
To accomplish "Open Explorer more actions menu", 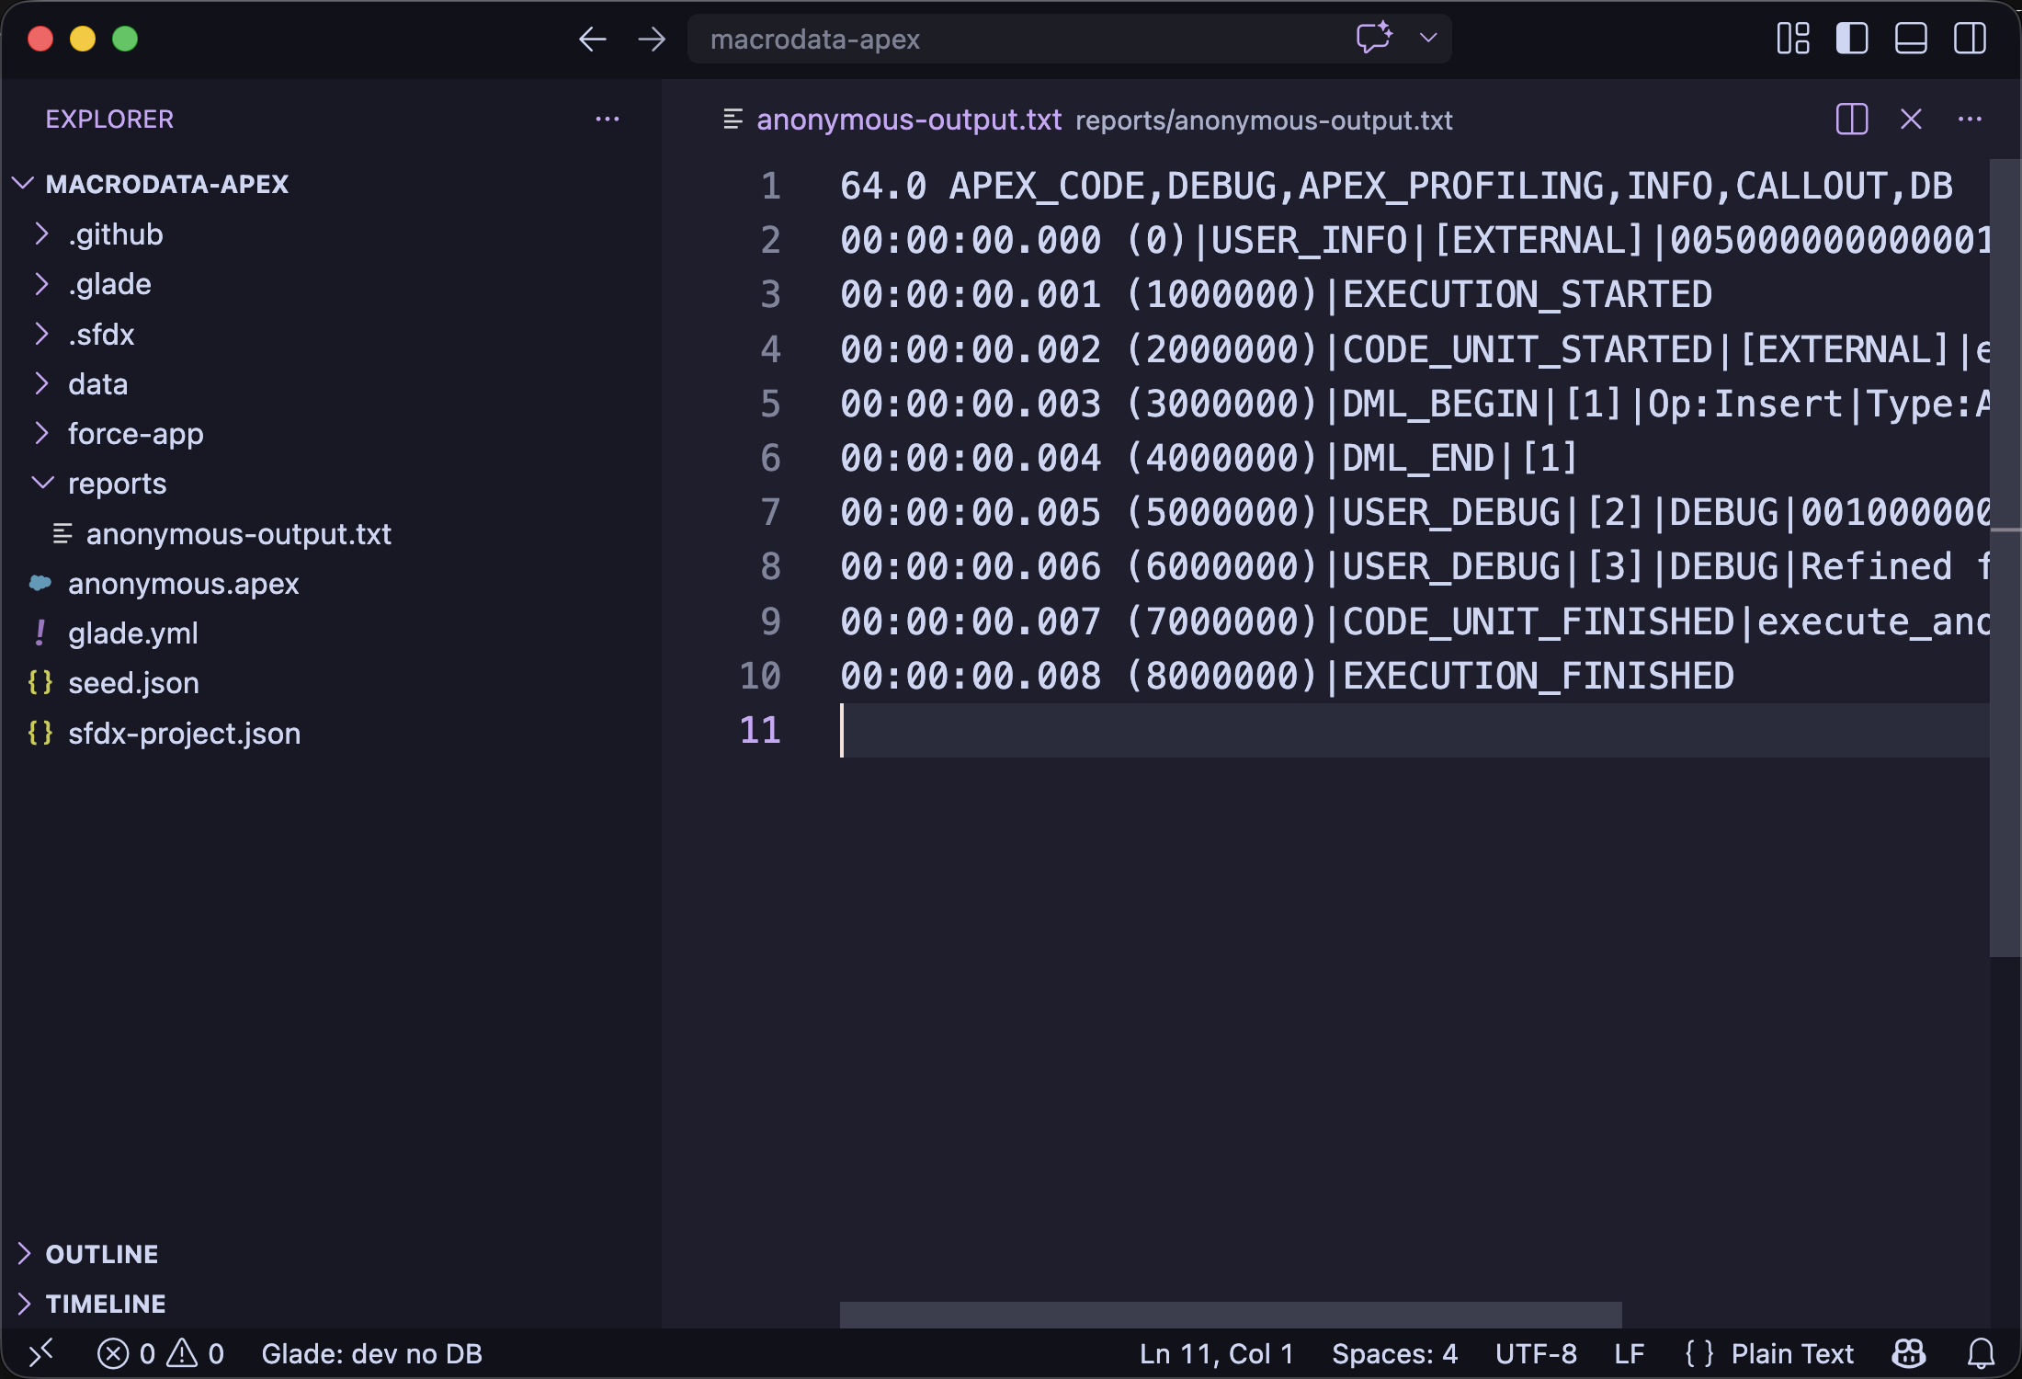I will coord(608,120).
